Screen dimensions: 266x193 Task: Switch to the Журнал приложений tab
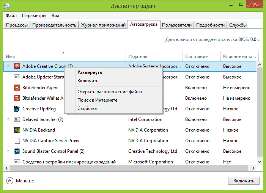103,25
